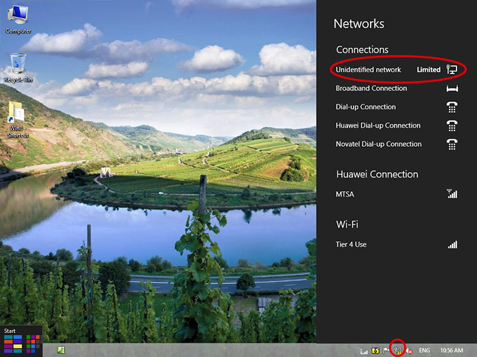This screenshot has width=477, height=357.
Task: Click the green taskbar application icon
Action: 61,350
